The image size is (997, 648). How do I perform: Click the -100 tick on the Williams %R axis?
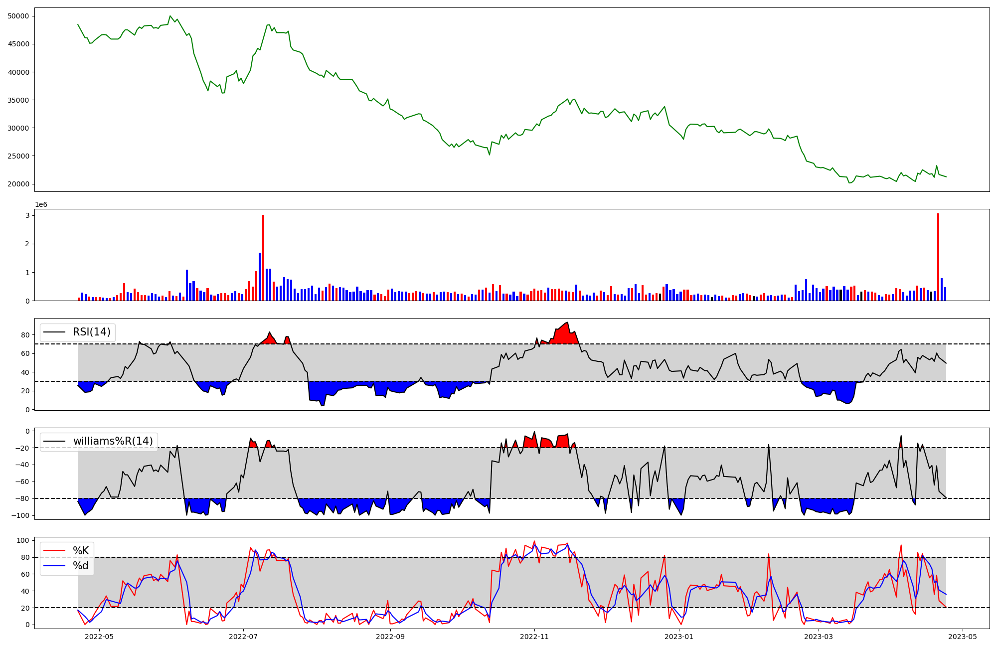[21, 515]
